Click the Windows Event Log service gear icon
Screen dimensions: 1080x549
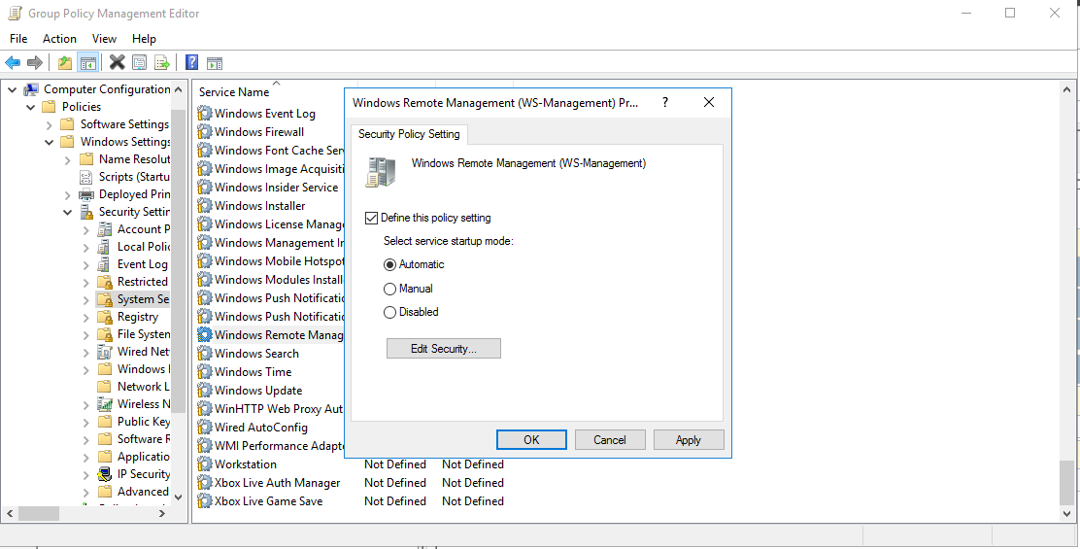click(x=205, y=113)
